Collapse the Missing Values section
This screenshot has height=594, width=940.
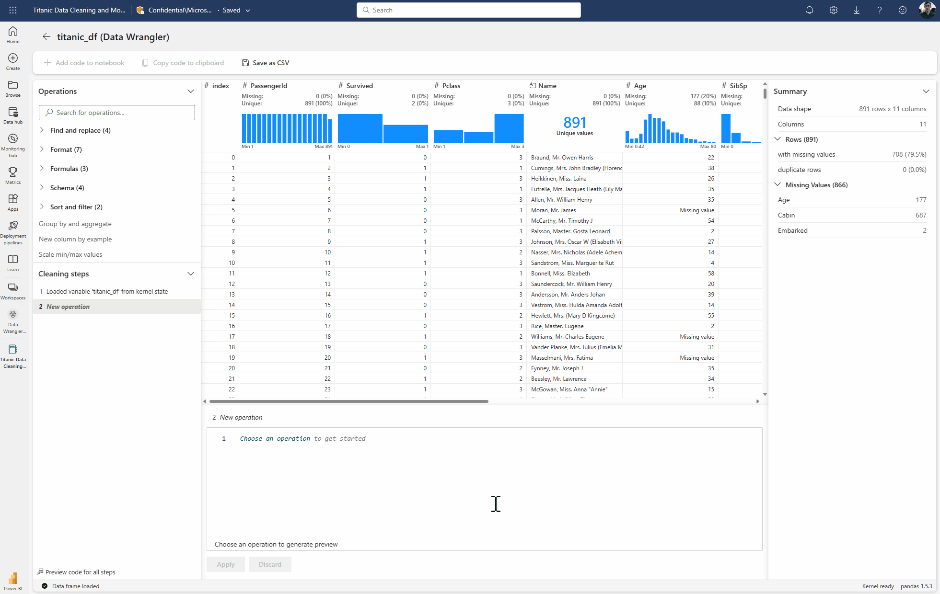click(x=778, y=185)
